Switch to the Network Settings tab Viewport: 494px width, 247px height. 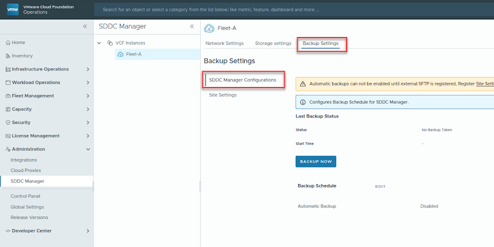(224, 43)
